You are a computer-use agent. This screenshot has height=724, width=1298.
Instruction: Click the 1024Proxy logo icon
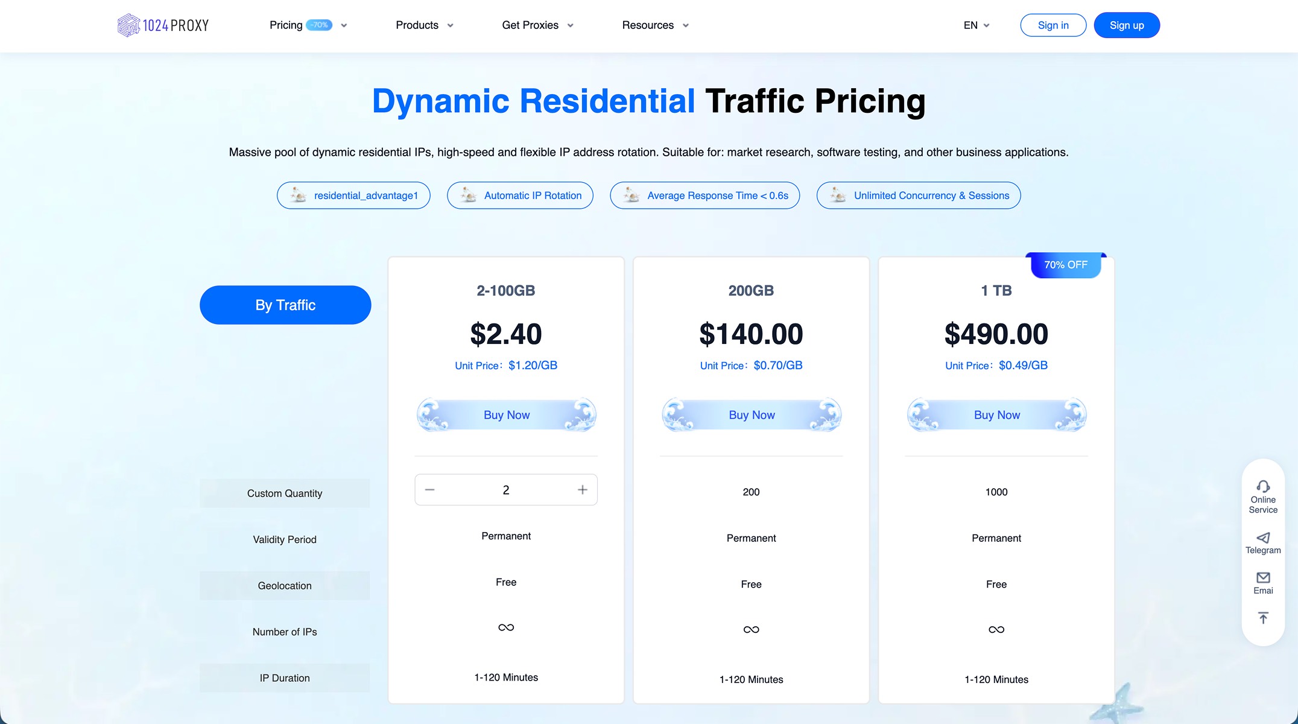128,25
